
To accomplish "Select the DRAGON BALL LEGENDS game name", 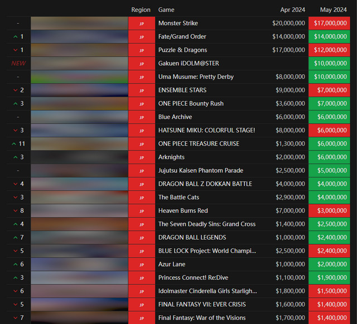I will pos(192,238).
